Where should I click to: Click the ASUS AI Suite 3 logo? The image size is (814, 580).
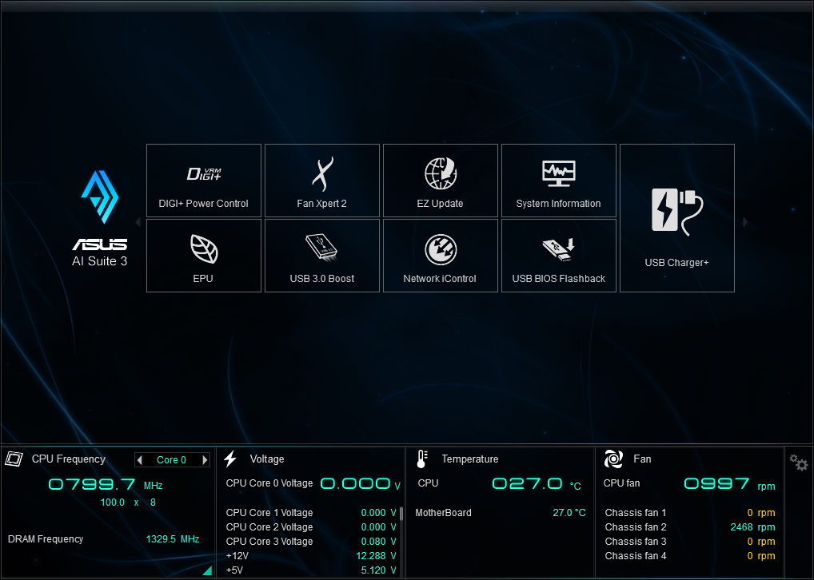coord(100,218)
